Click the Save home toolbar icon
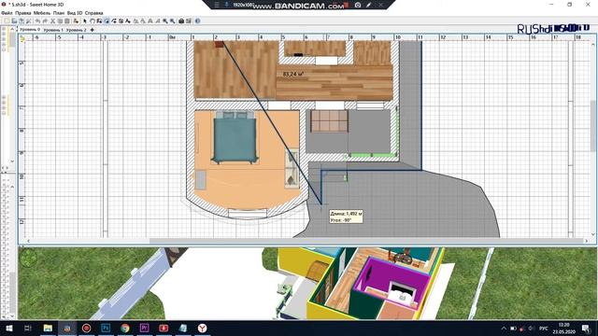The height and width of the screenshot is (336, 598). (x=21, y=21)
